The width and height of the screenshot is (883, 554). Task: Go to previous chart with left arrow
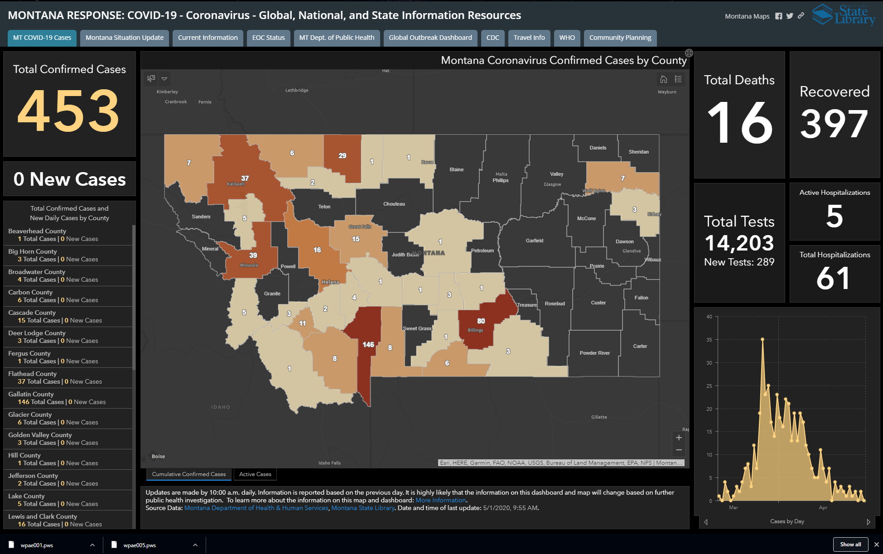click(x=706, y=522)
